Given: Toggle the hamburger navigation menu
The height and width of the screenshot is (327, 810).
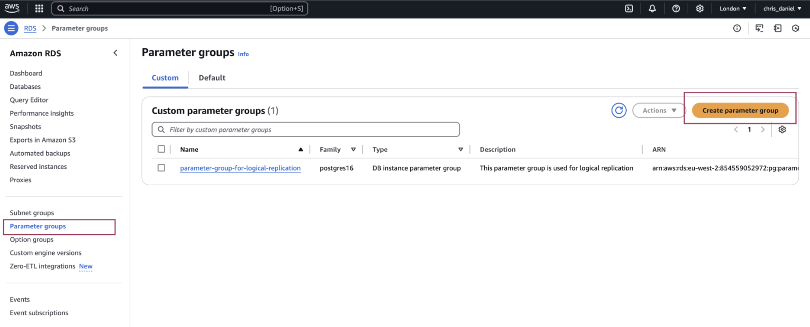Looking at the screenshot, I should tap(11, 28).
